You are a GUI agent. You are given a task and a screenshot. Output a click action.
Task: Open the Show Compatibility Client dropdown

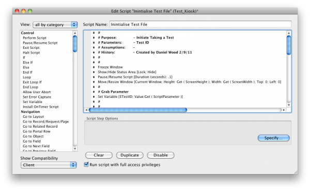49,165
